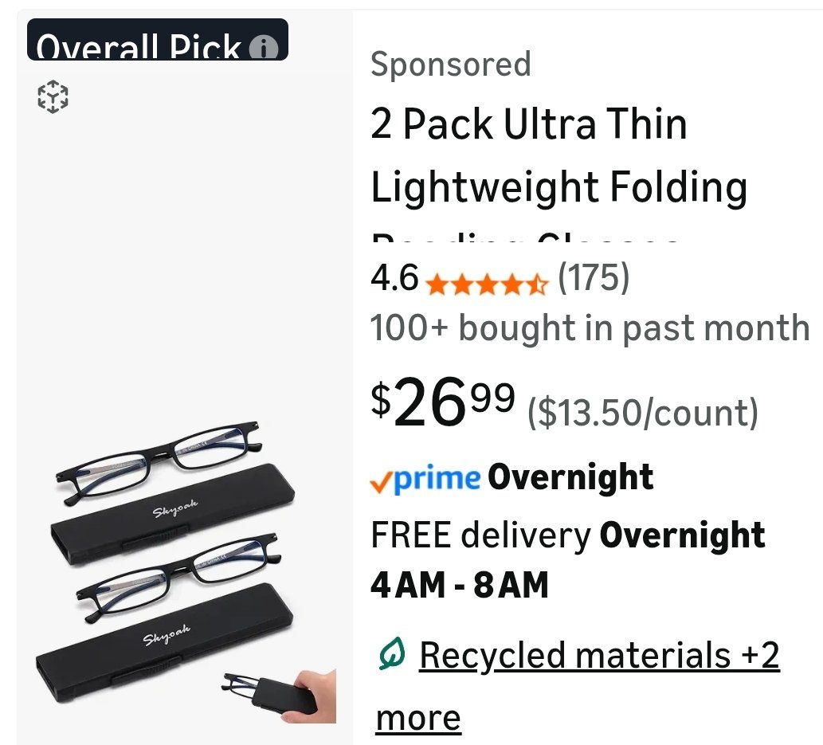Open the Recycled materials +2 more link
This screenshot has height=745, width=823.
pyautogui.click(x=598, y=656)
